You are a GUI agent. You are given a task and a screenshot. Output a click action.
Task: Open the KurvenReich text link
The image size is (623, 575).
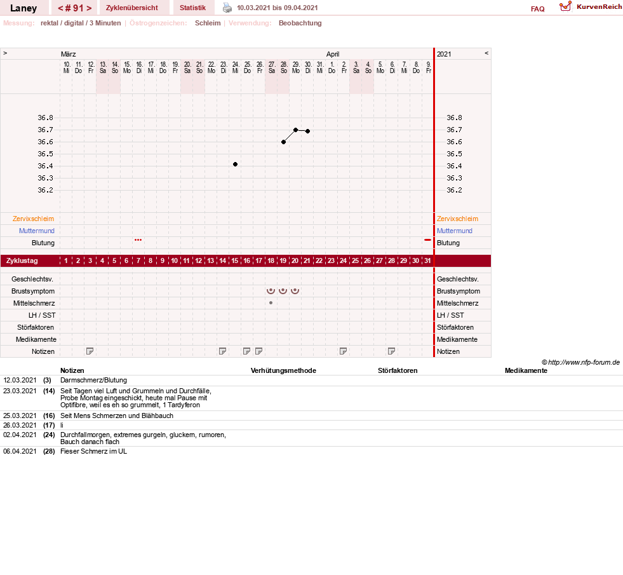[x=599, y=7]
